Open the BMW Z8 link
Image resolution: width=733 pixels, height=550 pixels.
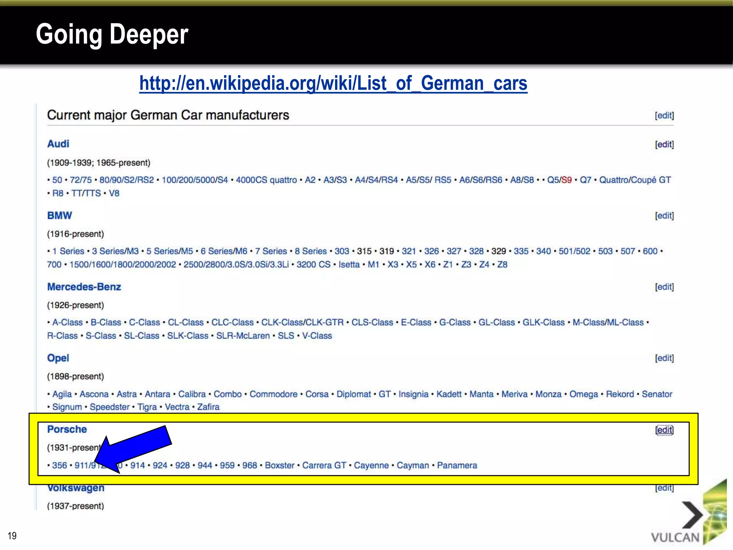coord(502,265)
